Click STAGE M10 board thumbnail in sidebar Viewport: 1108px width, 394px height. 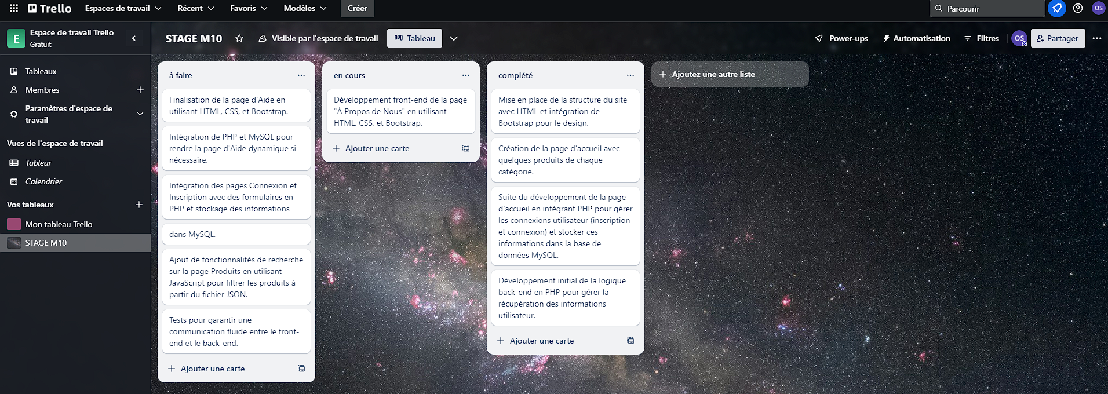tap(14, 243)
